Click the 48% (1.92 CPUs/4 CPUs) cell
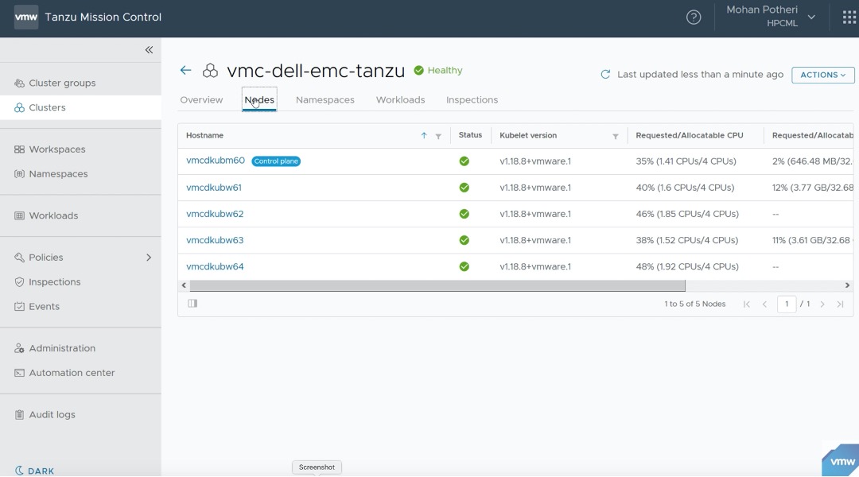 coord(687,266)
